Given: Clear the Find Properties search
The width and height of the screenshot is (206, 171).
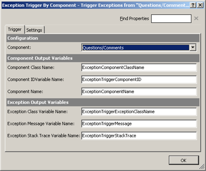Looking at the screenshot, I should click(196, 18).
